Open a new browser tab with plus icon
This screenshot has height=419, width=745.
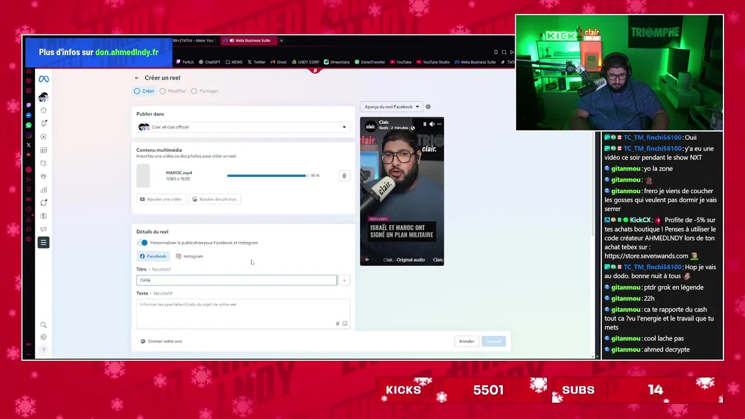281,41
